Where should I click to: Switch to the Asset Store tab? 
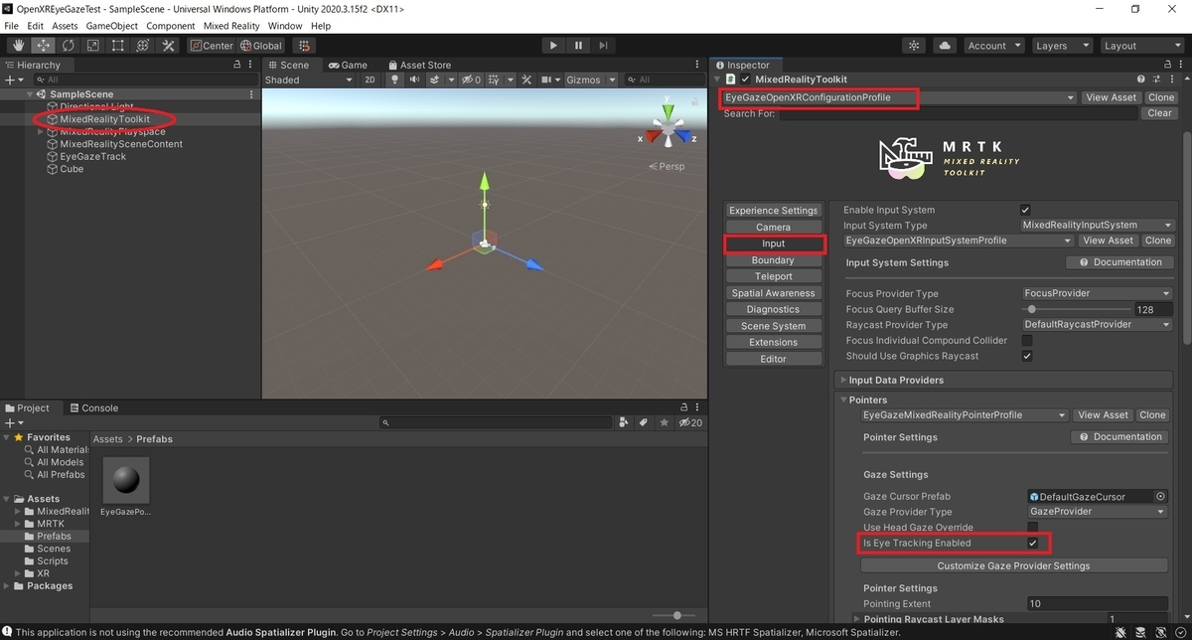click(x=419, y=65)
